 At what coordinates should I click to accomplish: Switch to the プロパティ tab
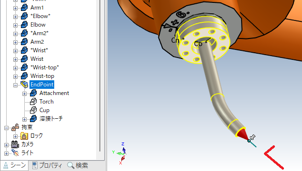point(47,165)
